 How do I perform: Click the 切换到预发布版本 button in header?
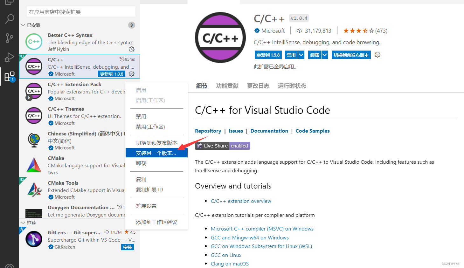[351, 55]
